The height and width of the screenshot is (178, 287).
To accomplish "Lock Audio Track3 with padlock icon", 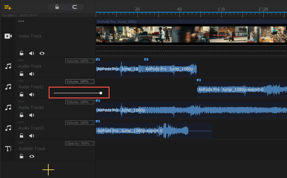I will tap(22, 136).
